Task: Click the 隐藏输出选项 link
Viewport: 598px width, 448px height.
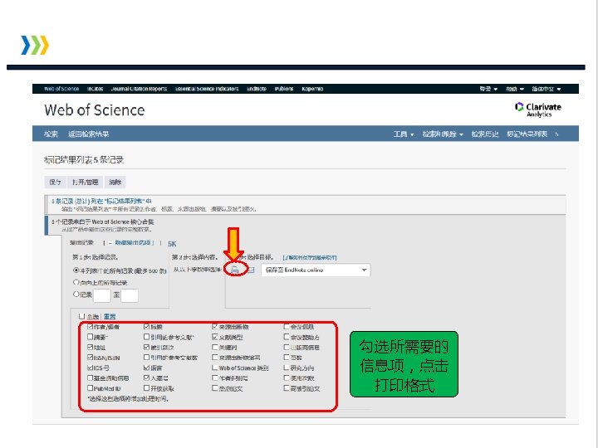Action: point(135,242)
